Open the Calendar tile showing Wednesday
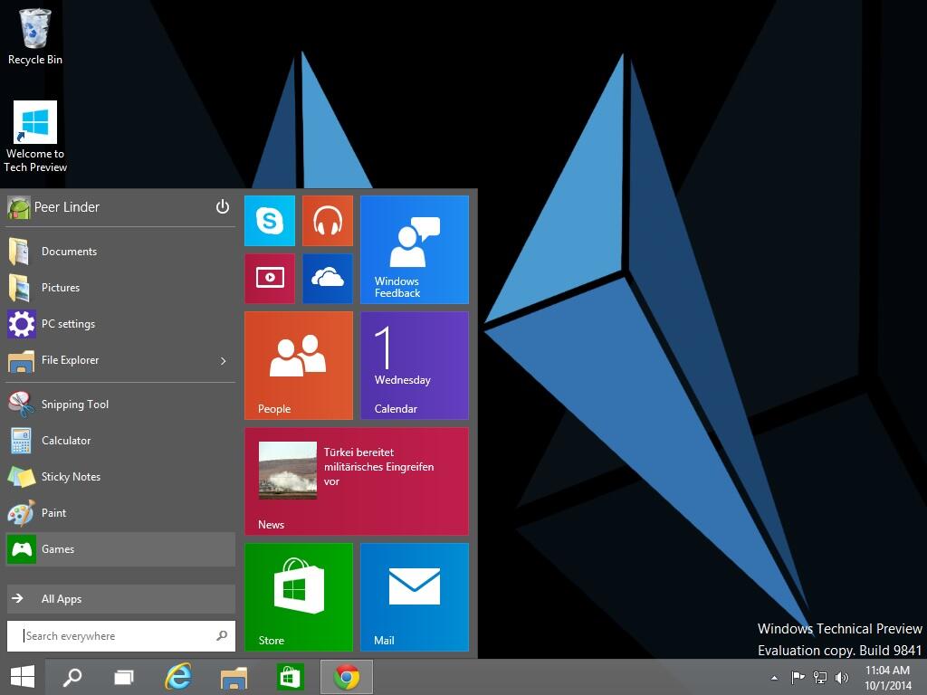Image resolution: width=927 pixels, height=695 pixels. coord(415,366)
